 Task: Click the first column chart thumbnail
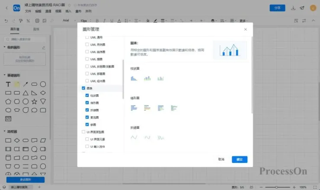tap(134, 78)
